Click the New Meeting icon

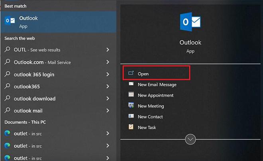coord(131,105)
